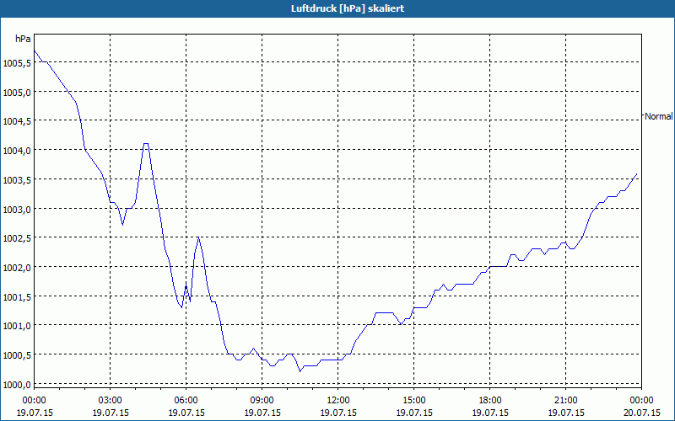Click the '15:00' time label

[x=414, y=401]
